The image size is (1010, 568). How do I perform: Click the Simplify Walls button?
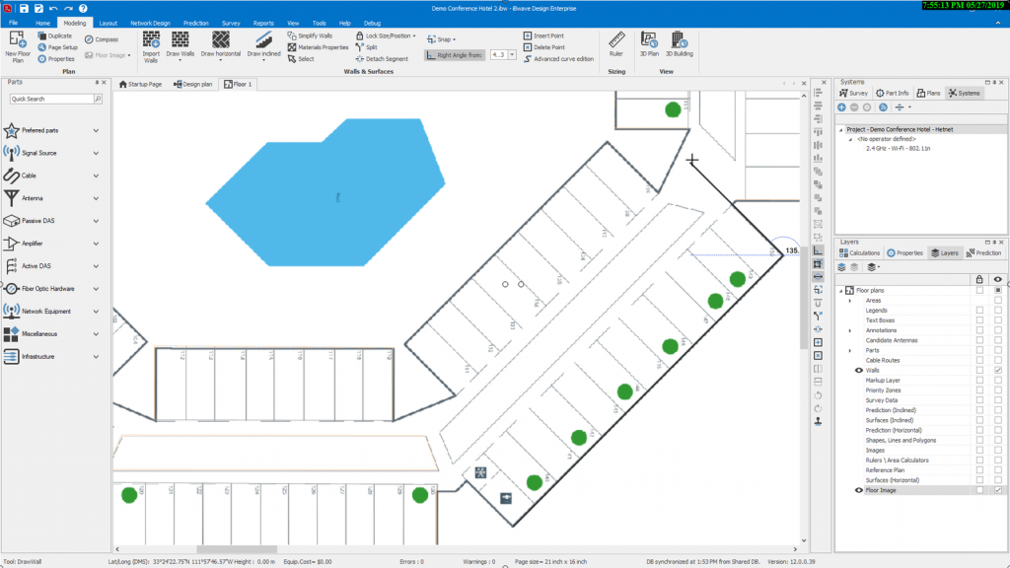(x=312, y=35)
